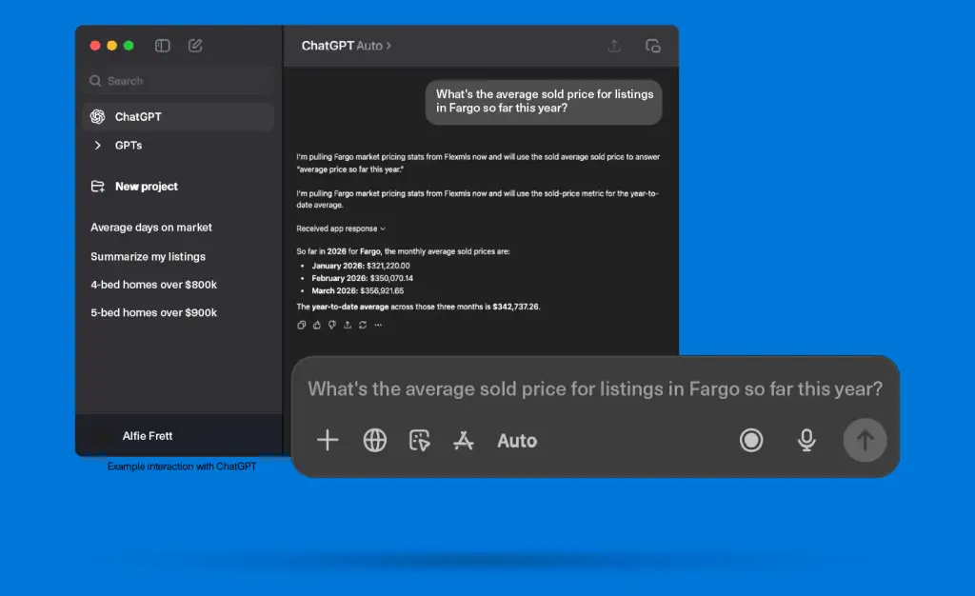Enable web search globe icon
Image resolution: width=975 pixels, height=596 pixels.
coord(375,440)
